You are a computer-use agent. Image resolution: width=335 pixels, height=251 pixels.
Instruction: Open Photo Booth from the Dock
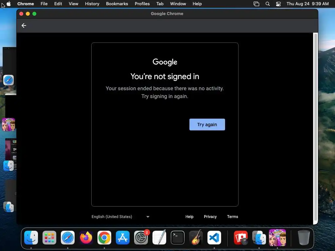(x=241, y=238)
